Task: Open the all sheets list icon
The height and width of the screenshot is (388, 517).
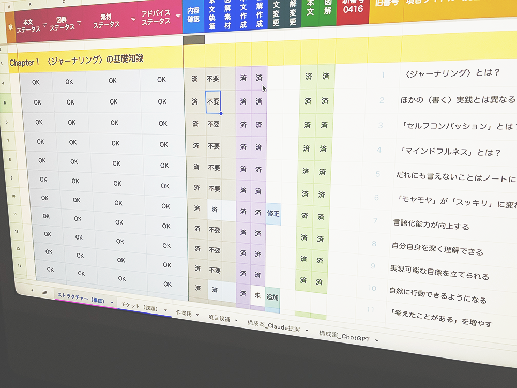Action: point(44,292)
